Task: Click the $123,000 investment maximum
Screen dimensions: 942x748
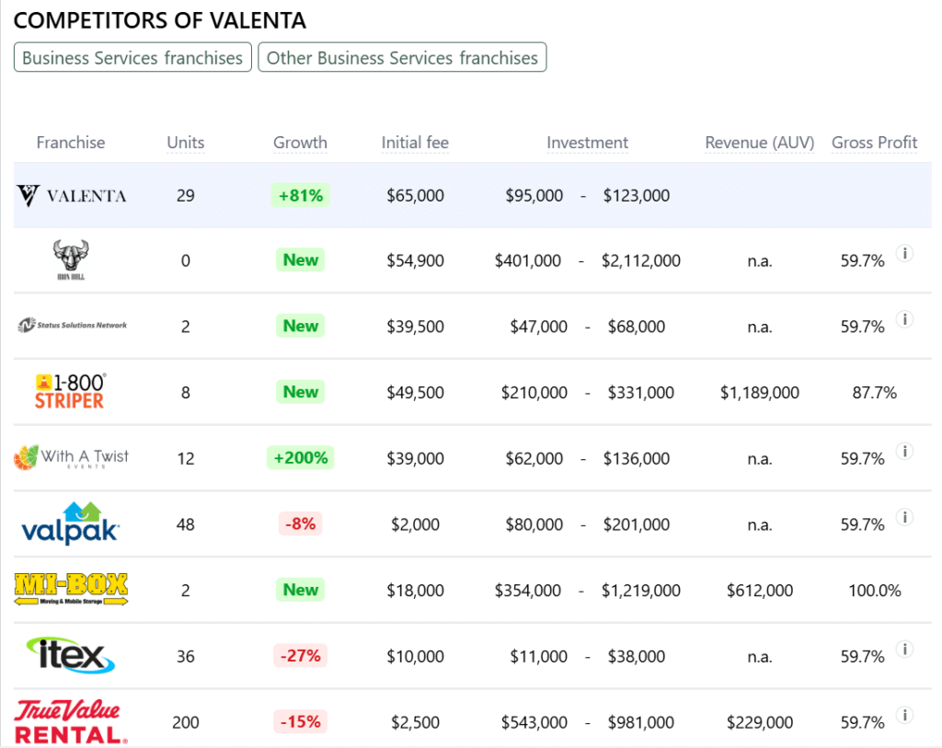Action: pyautogui.click(x=637, y=196)
